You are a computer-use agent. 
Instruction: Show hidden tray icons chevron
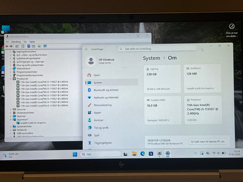[x=196, y=153]
